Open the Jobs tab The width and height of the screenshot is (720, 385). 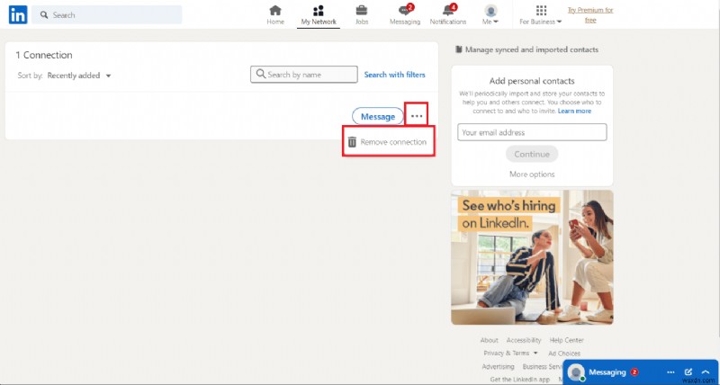tap(362, 15)
